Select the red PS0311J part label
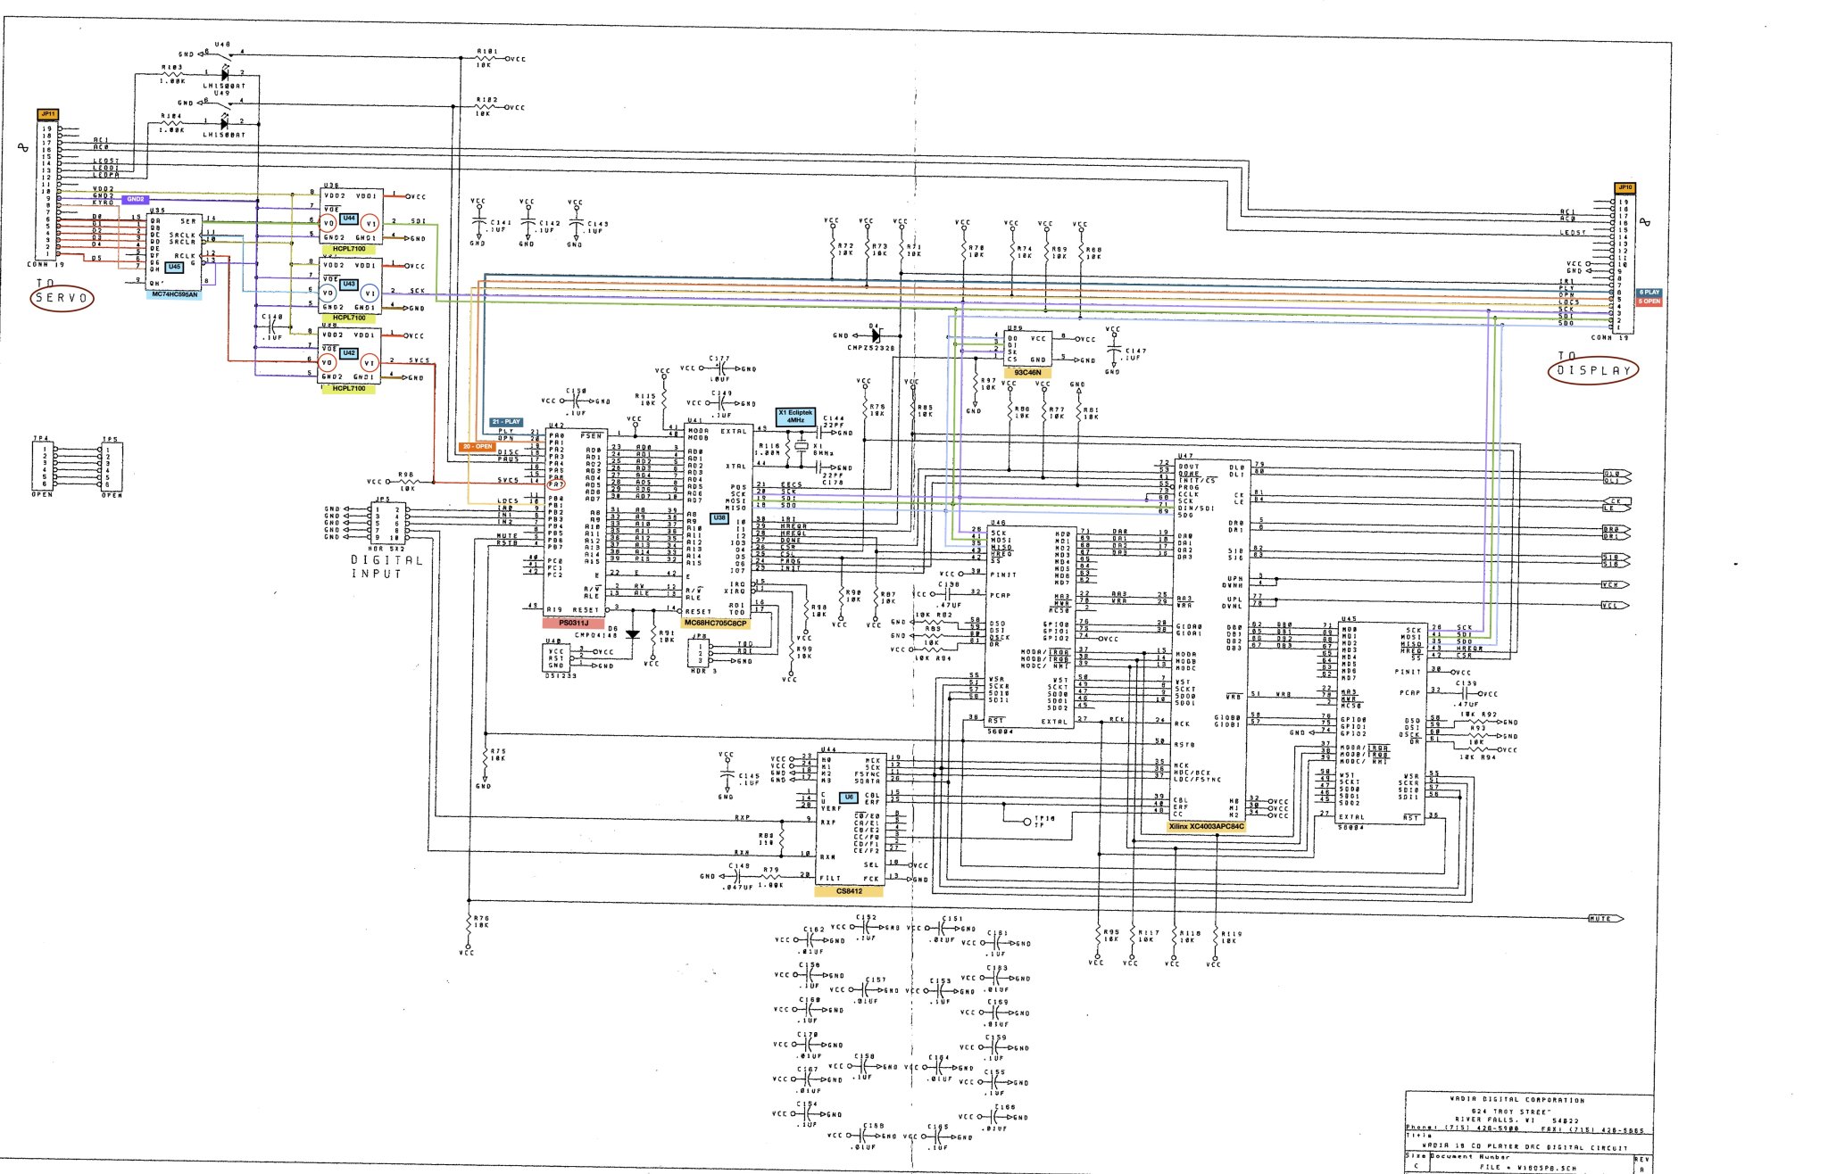The width and height of the screenshot is (1828, 1174). pos(573,623)
